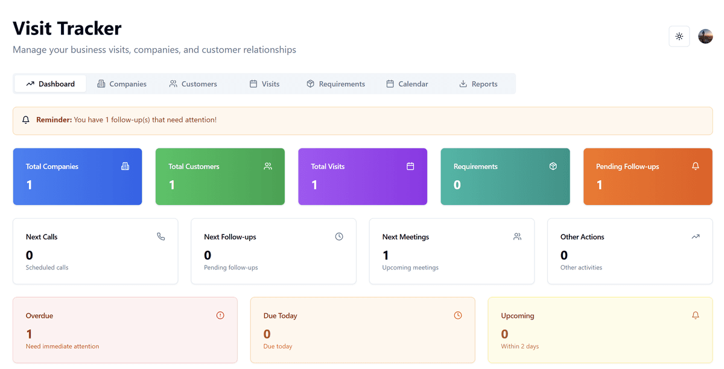Toggle the light/dark theme
Image resolution: width=724 pixels, height=369 pixels.
[679, 36]
